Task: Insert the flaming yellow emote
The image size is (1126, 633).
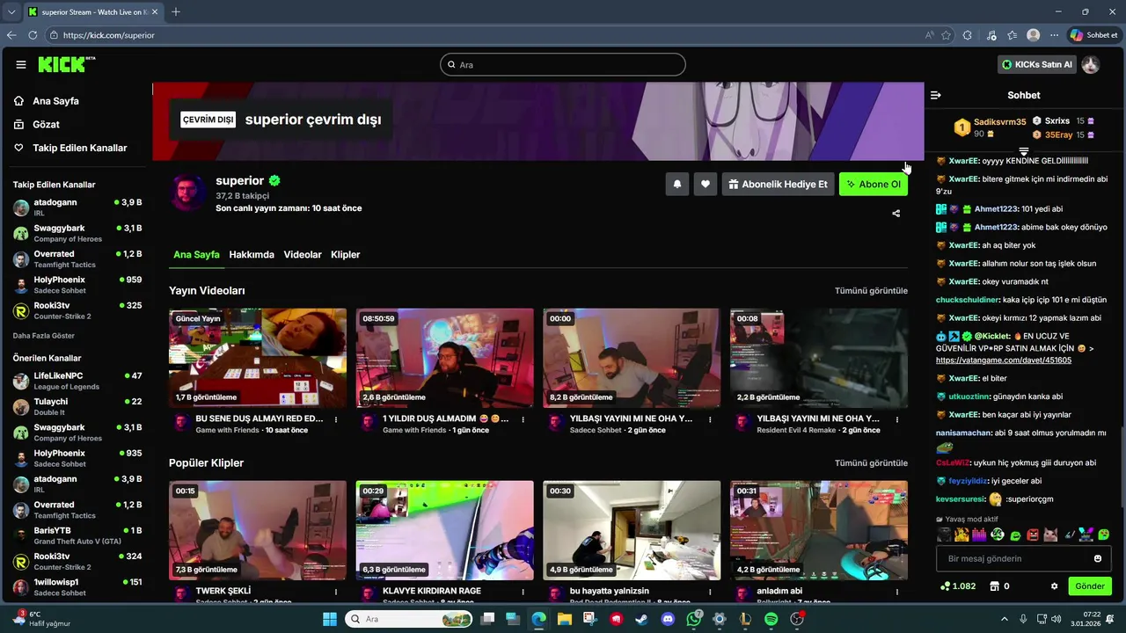Action: point(961,534)
